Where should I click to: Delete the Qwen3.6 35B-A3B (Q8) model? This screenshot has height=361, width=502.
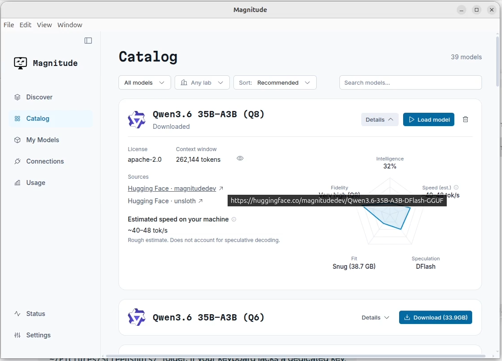465,119
